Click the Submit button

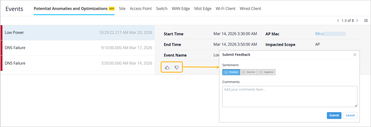click(334, 116)
